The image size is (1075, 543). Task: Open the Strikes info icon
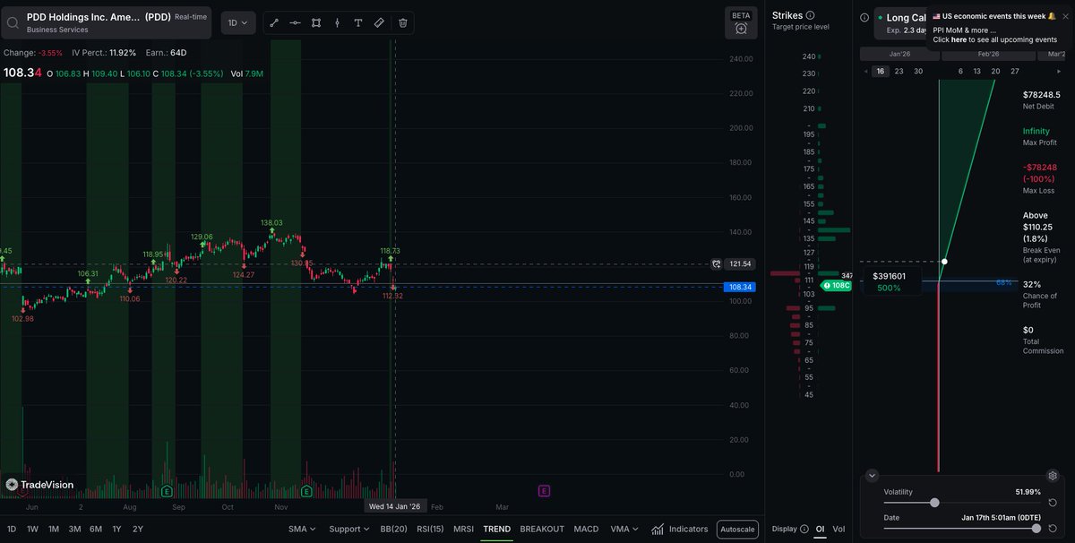coord(810,15)
